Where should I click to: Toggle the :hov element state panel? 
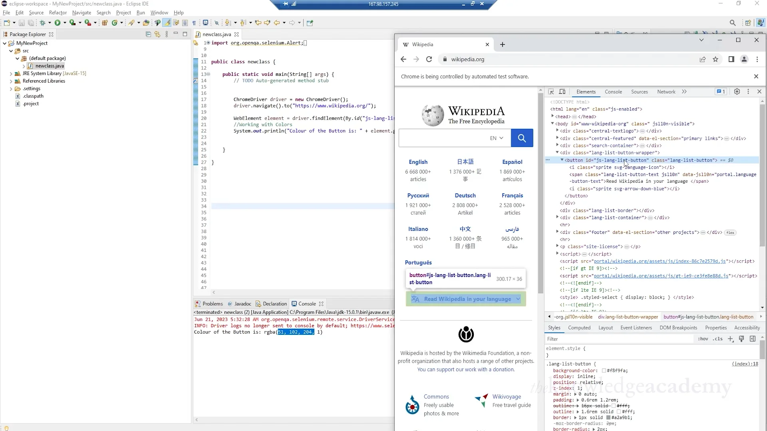[x=703, y=339]
